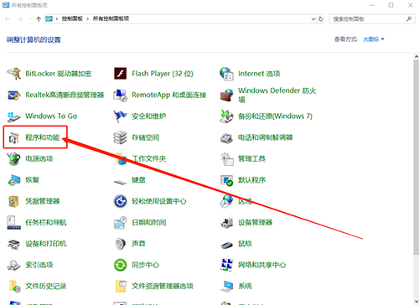Go forward with the forward arrow
Screen dimensions: 419x305
click(x=19, y=19)
